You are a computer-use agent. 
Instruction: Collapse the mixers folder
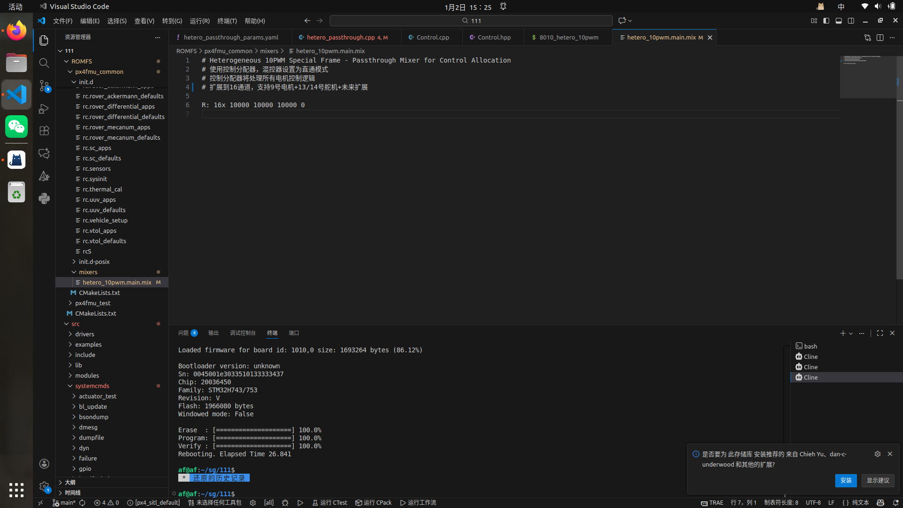click(x=88, y=272)
